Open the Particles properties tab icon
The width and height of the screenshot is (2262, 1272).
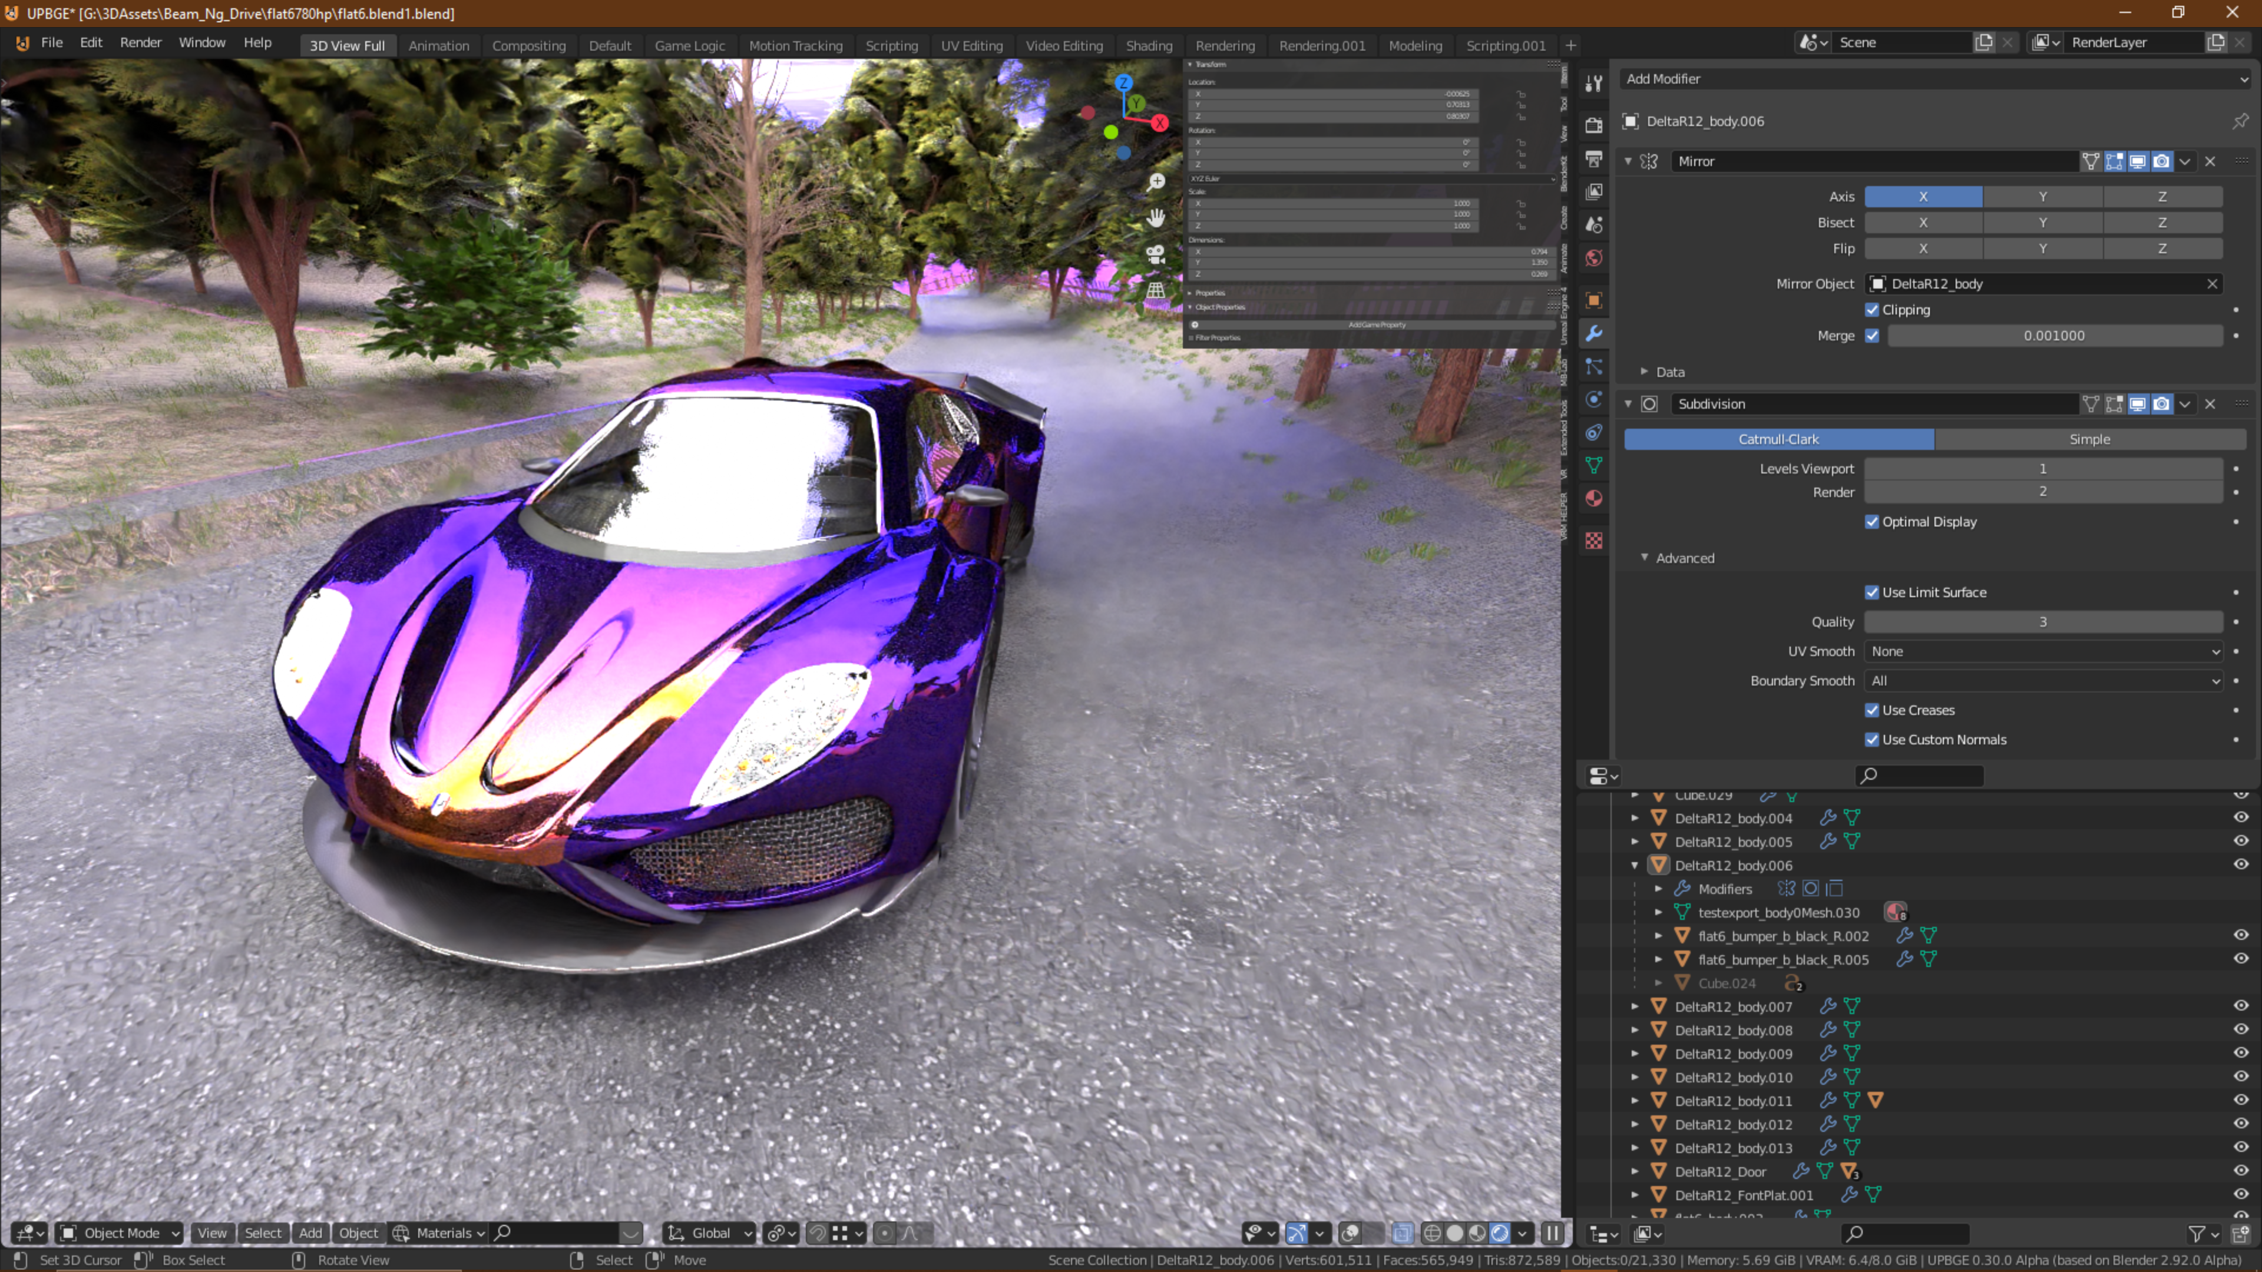tap(1594, 366)
